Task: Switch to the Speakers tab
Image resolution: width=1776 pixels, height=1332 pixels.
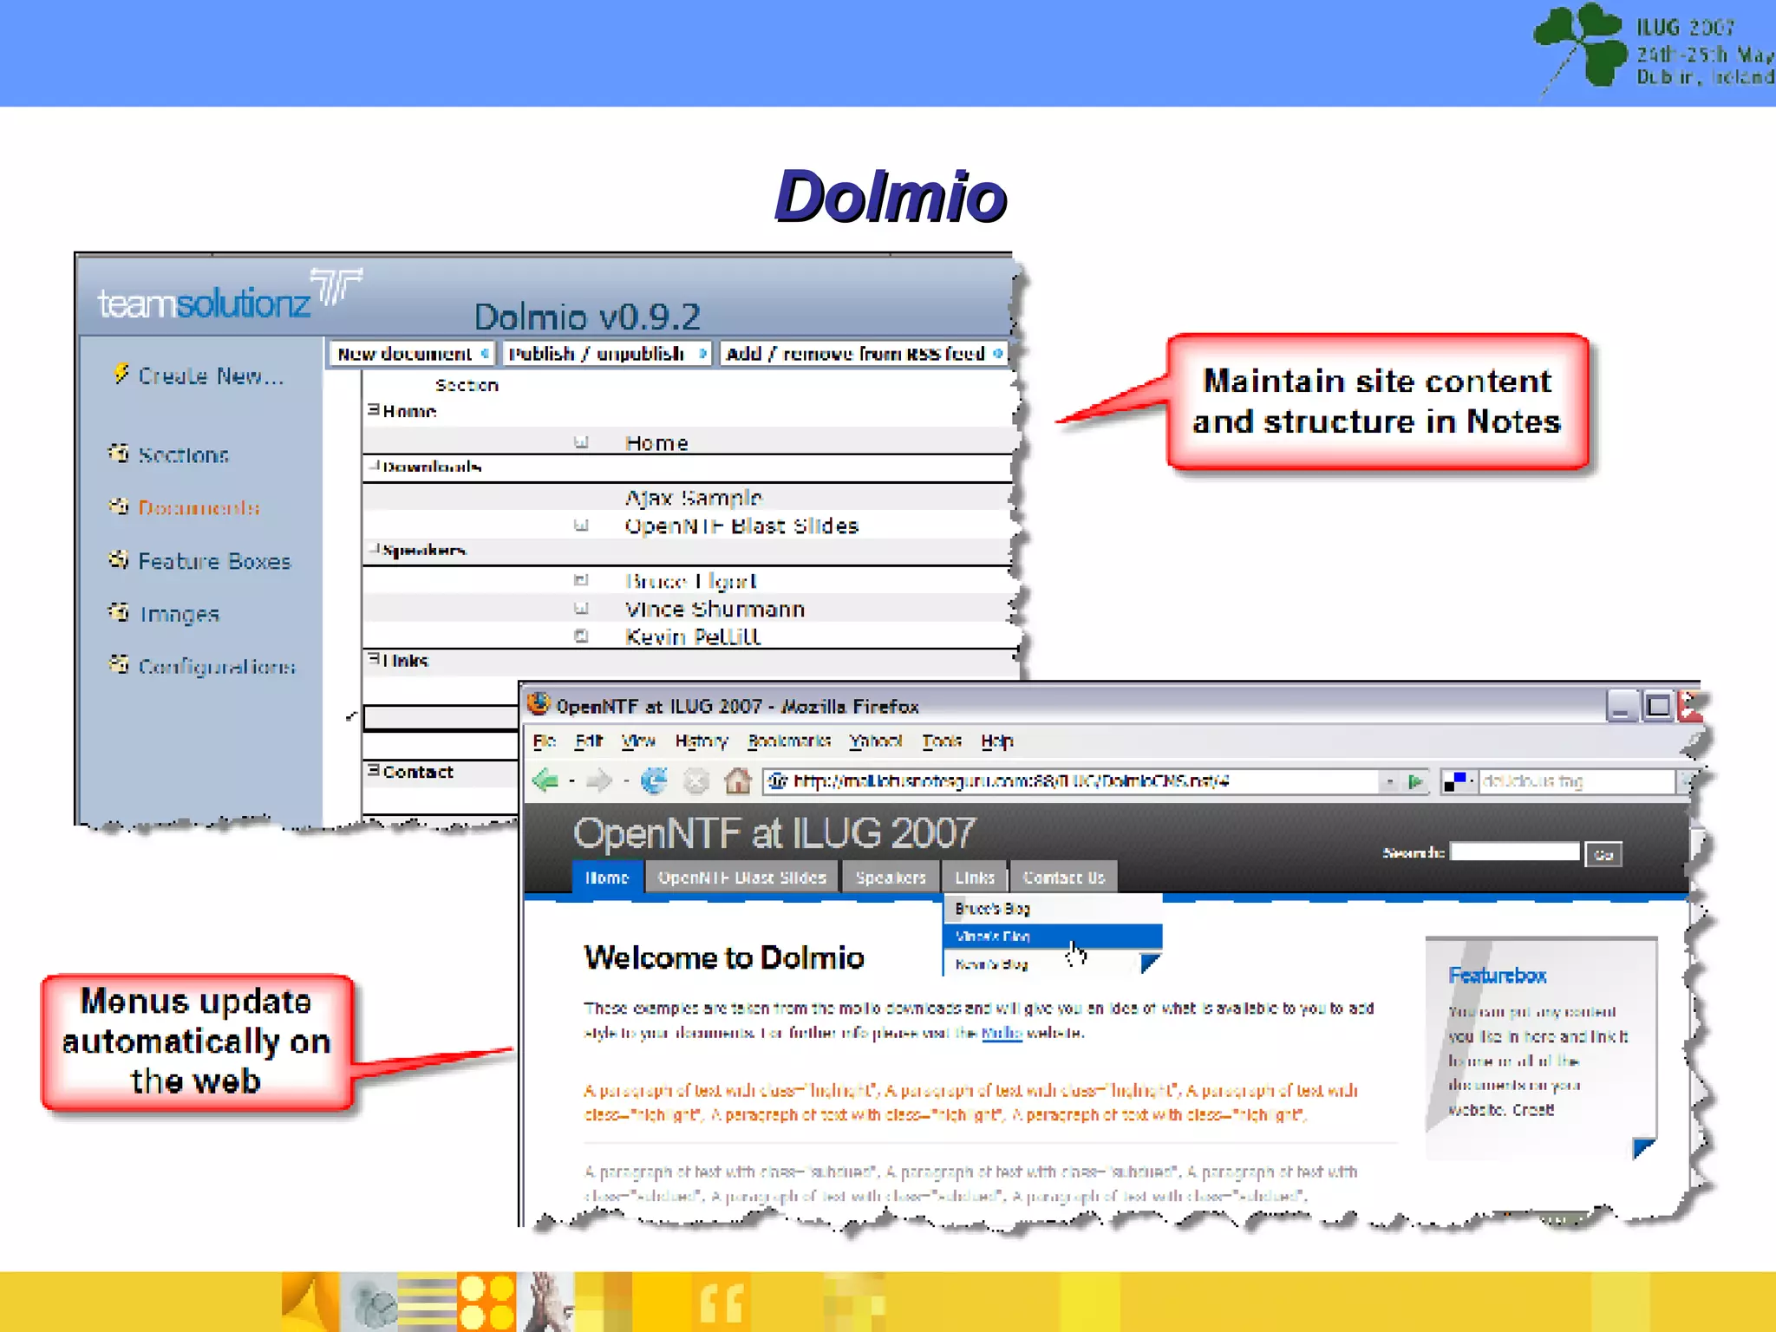Action: (x=890, y=878)
